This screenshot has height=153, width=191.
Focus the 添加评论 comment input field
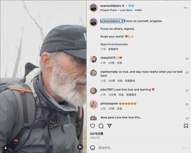139,148
